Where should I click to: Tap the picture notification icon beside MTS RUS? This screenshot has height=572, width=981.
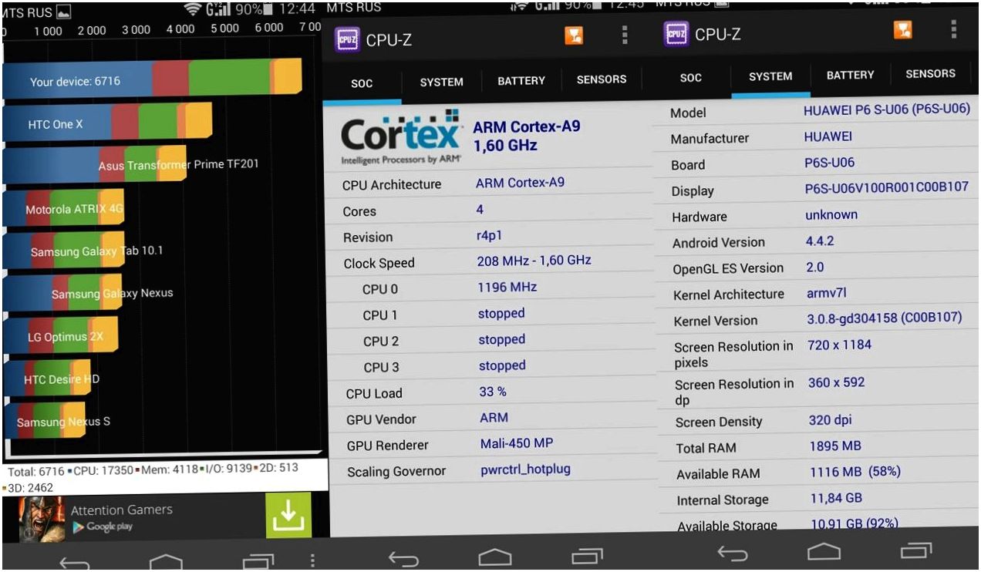coord(63,12)
